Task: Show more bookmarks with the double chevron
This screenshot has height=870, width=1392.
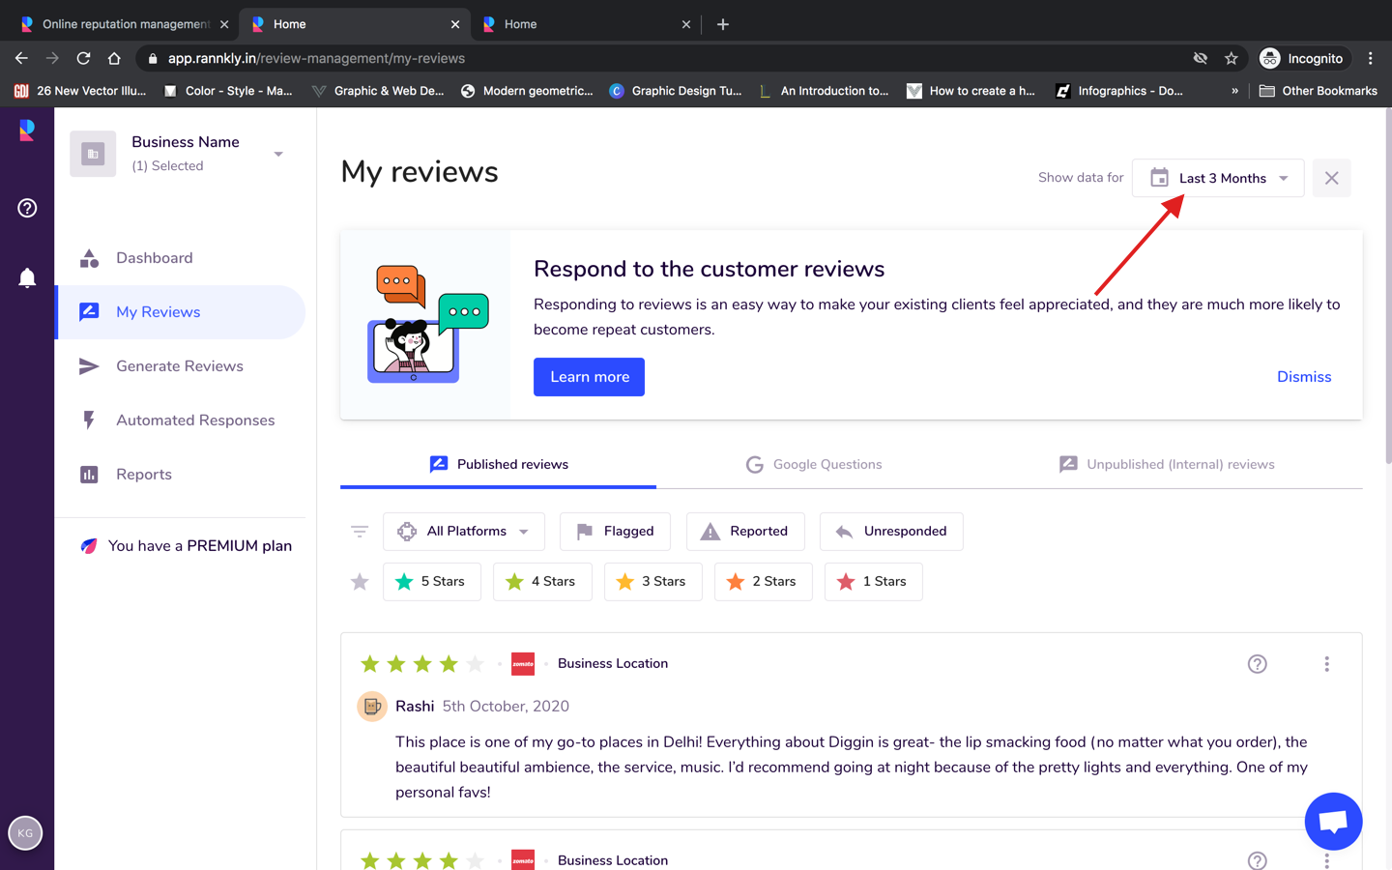Action: pyautogui.click(x=1234, y=91)
